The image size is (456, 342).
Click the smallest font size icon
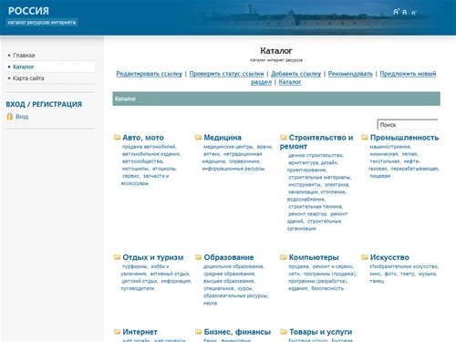[414, 13]
